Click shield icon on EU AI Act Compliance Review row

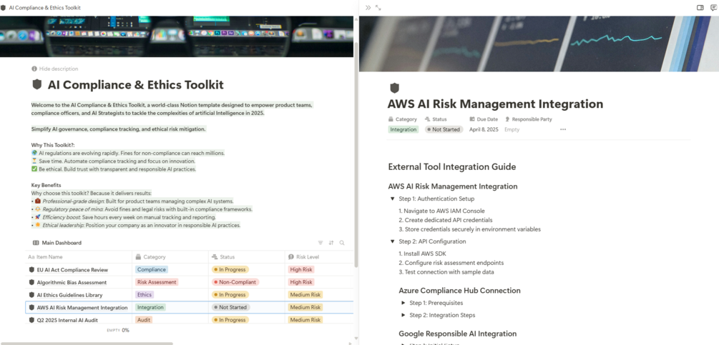point(31,270)
